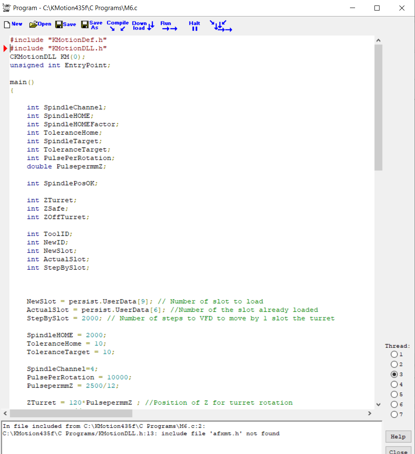Compile the M6.c program
Image resolution: width=415 pixels, height=454 pixels.
pos(117,26)
